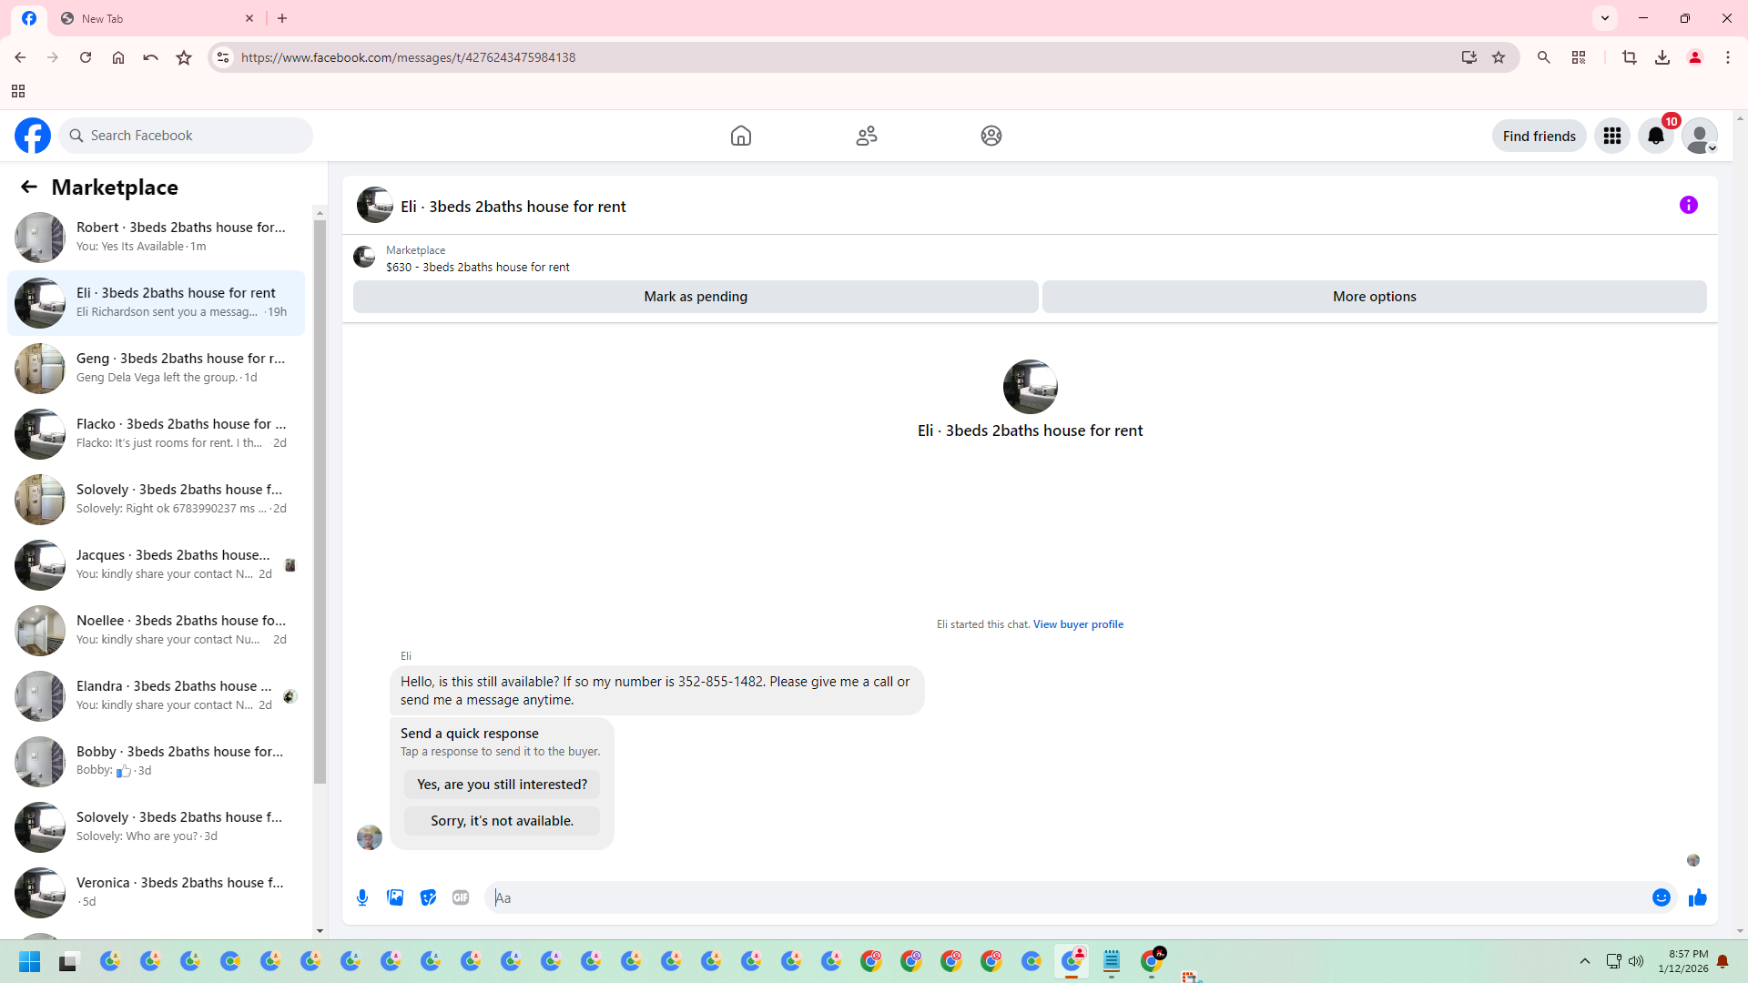
Task: Expand the account profile menu
Action: tap(1700, 136)
